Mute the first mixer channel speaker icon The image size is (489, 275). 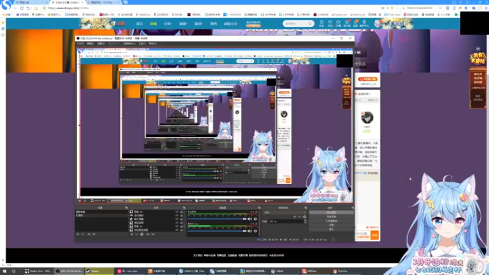click(x=250, y=219)
